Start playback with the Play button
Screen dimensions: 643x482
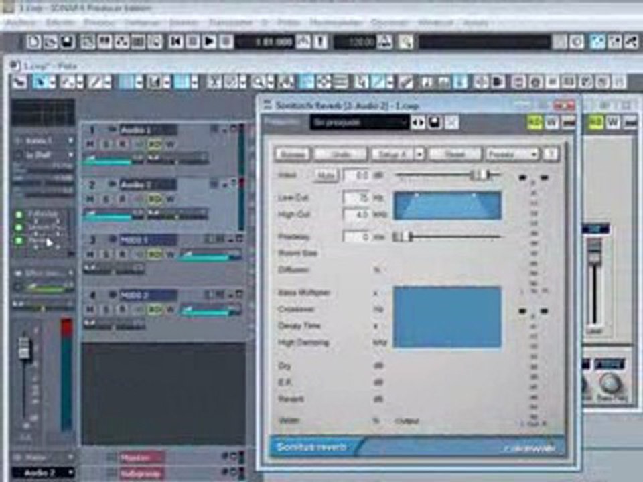pyautogui.click(x=209, y=42)
